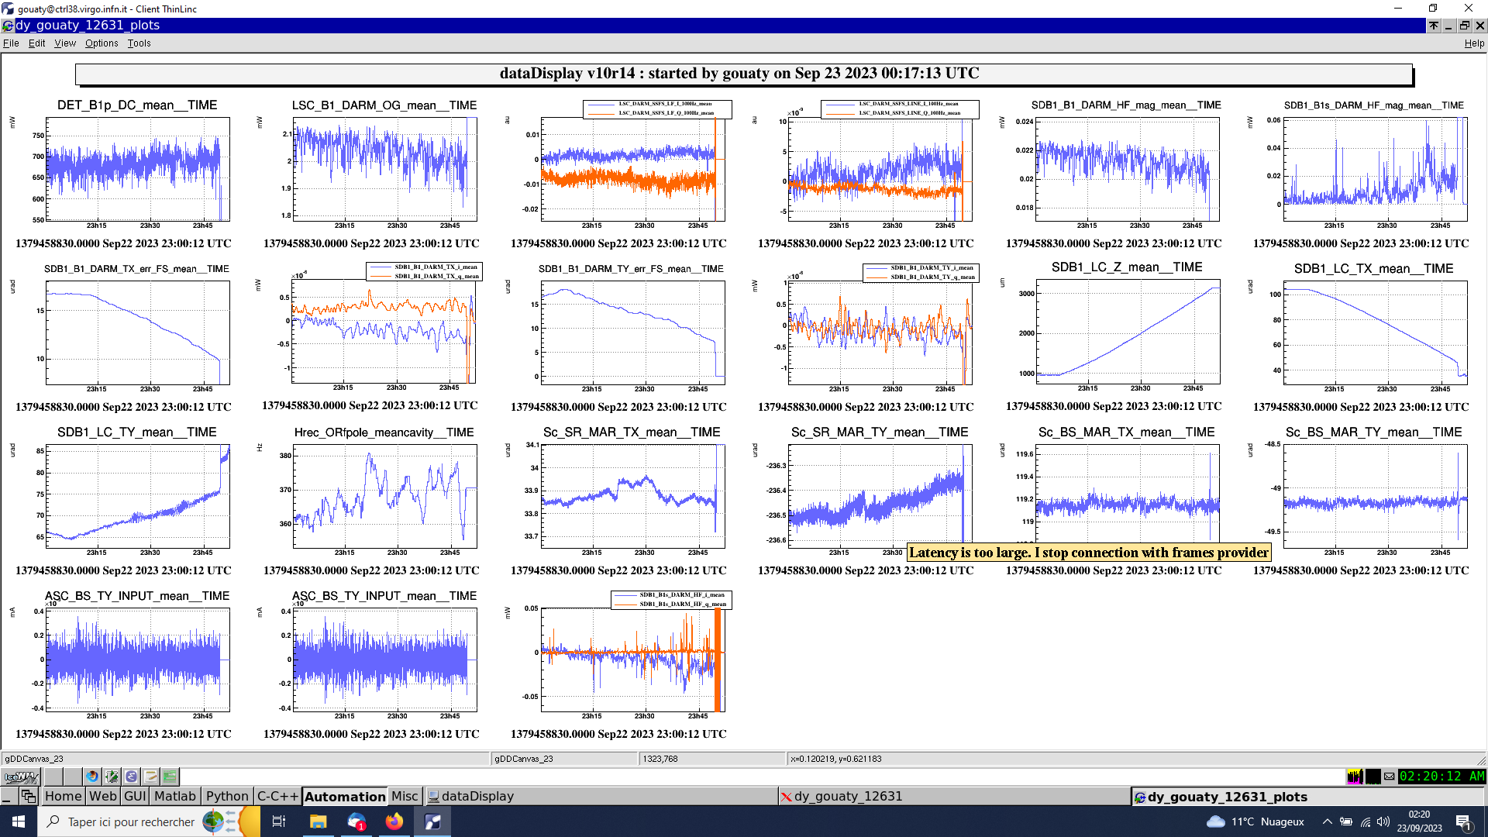Viewport: 1488px width, 837px height.
Task: Open the mail envelope tray icon
Action: (1389, 777)
